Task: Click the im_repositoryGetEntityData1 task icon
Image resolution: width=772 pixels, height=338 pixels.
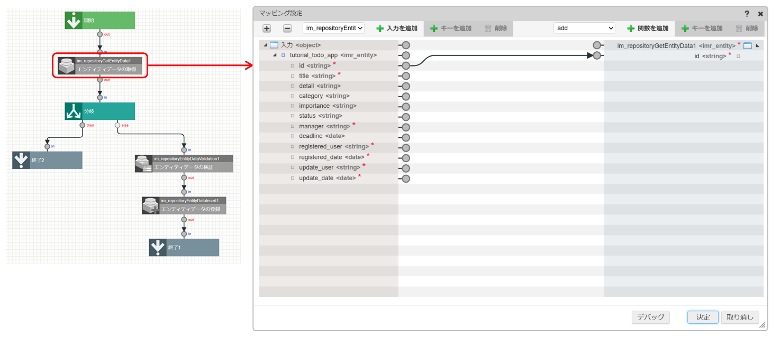Action: (x=66, y=65)
